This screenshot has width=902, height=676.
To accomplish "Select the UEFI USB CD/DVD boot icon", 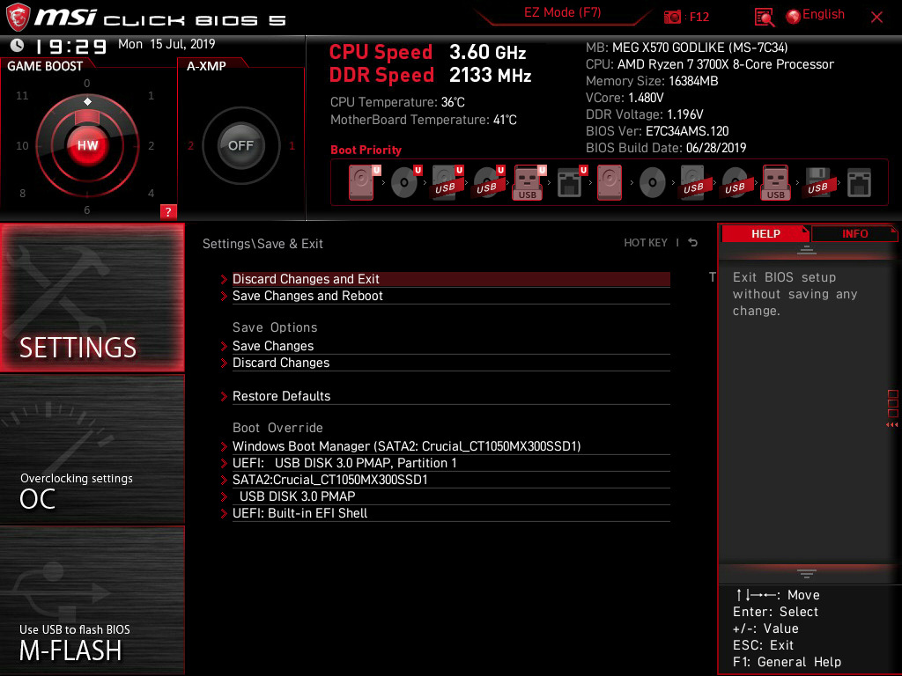I will pos(489,182).
